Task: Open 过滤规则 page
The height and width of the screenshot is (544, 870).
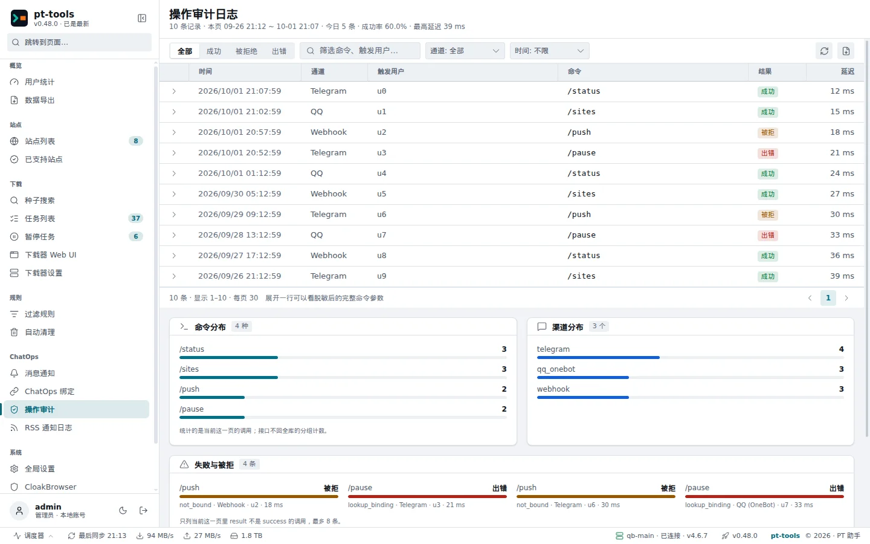Action: coord(77,314)
